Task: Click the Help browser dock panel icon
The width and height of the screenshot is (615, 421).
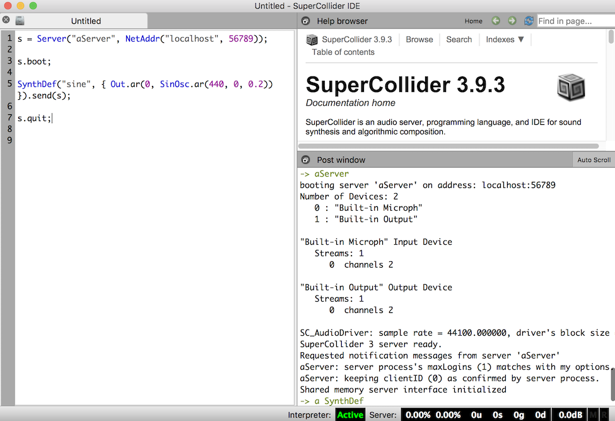Action: coord(305,21)
